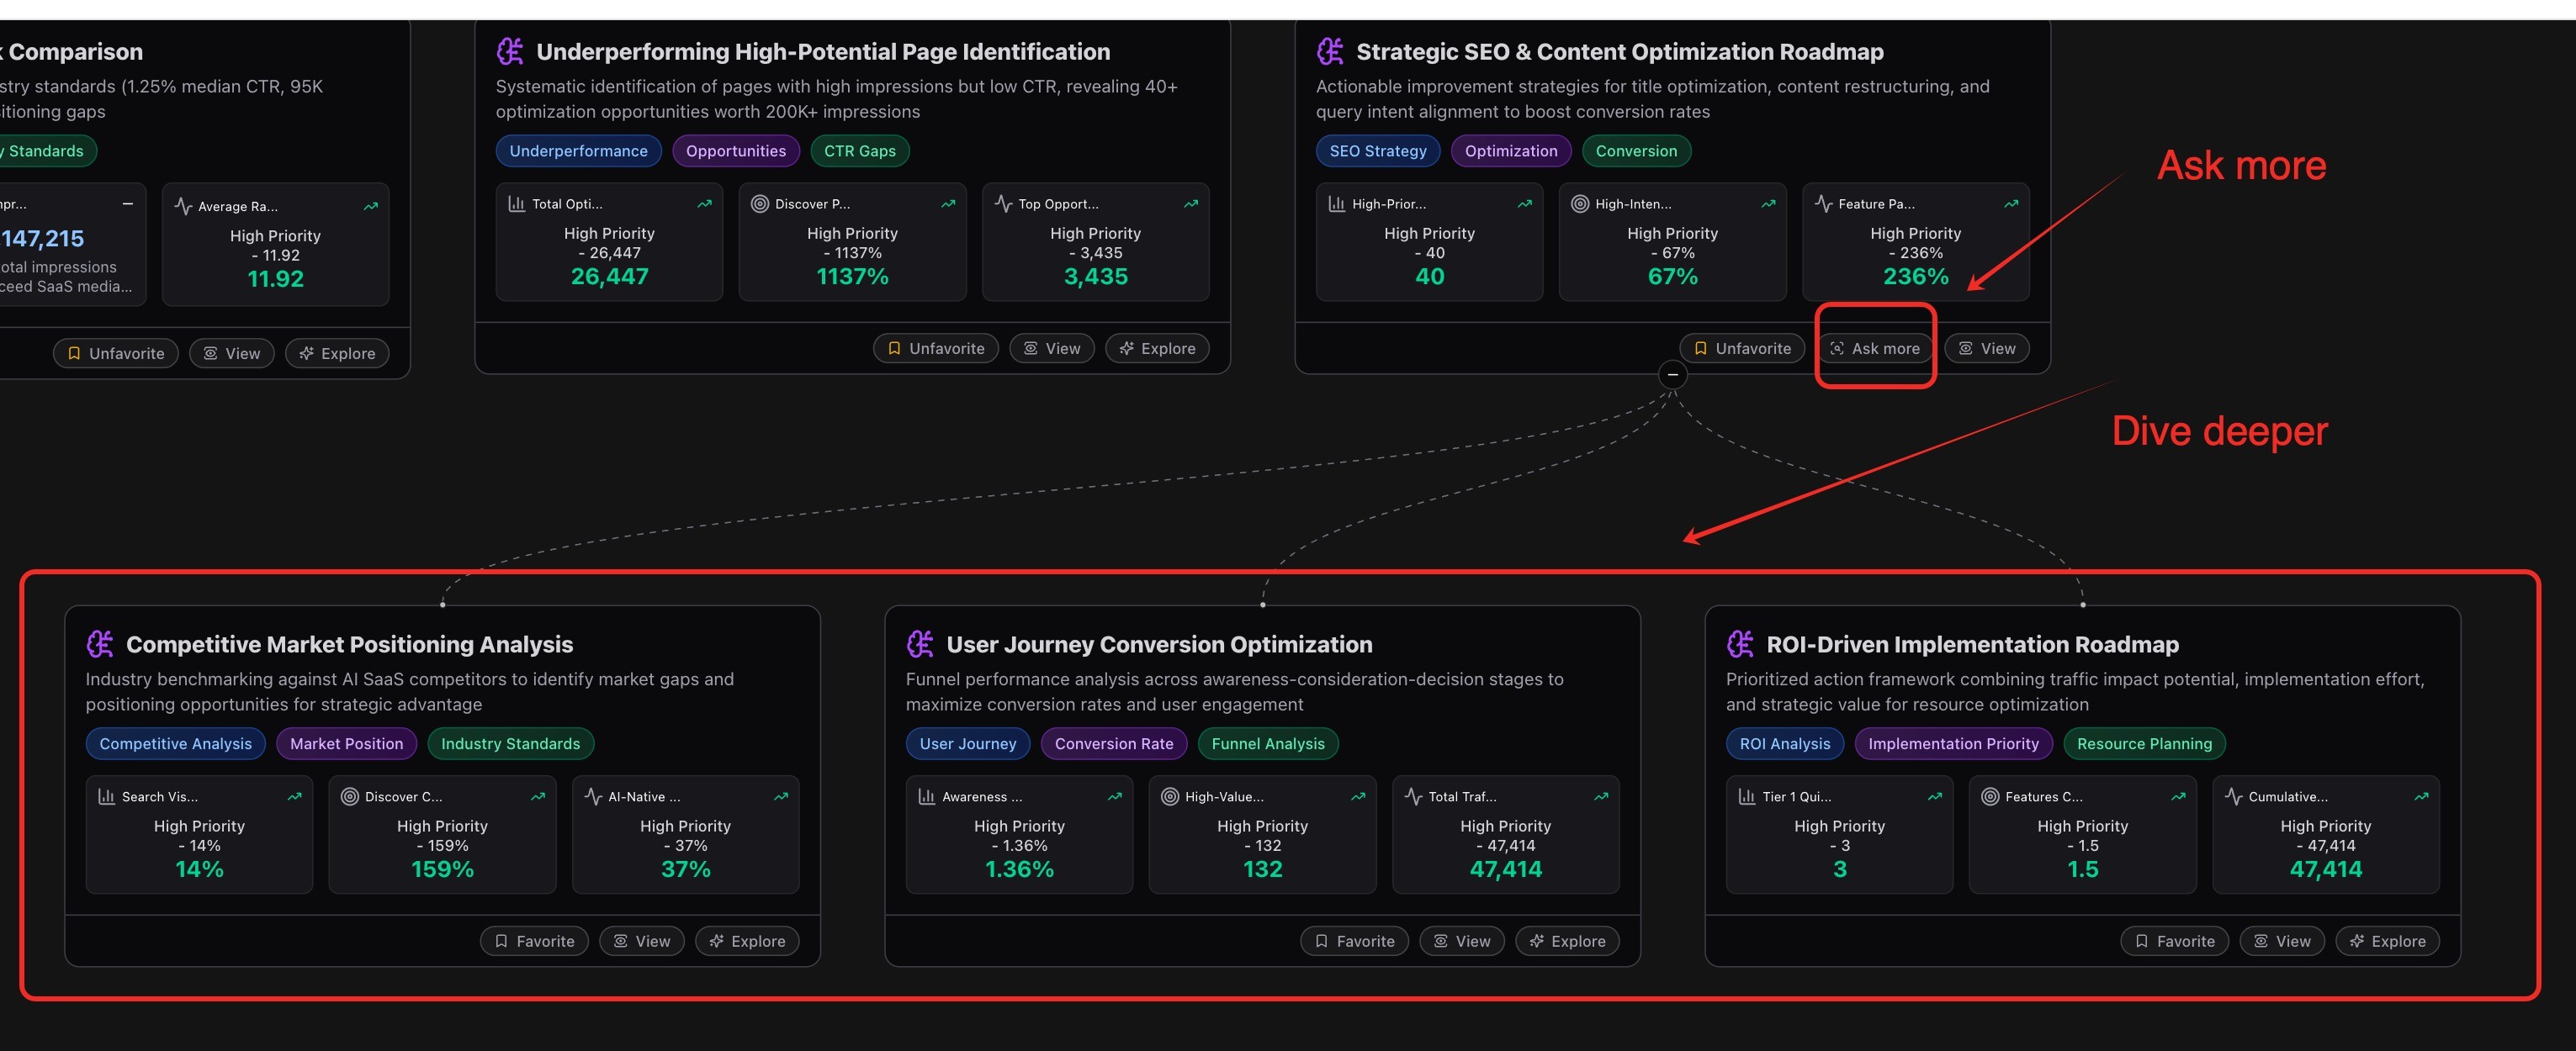2576x1051 pixels.
Task: Click target icon on Discover C... metric
Action: [x=350, y=796]
